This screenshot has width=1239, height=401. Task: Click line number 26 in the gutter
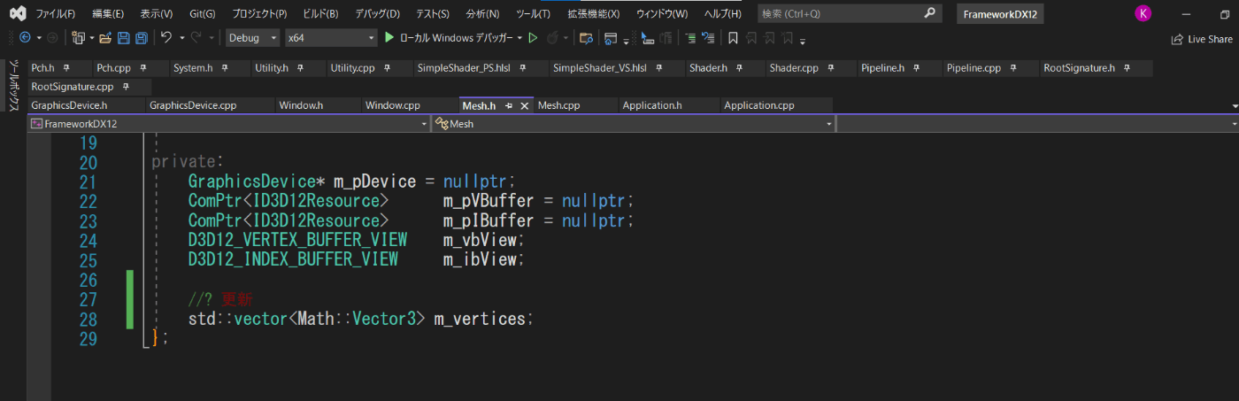88,280
